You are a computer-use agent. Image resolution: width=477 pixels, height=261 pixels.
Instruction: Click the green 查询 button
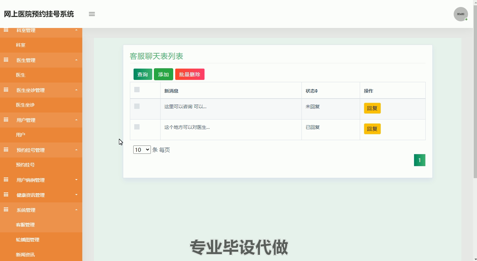(143, 74)
